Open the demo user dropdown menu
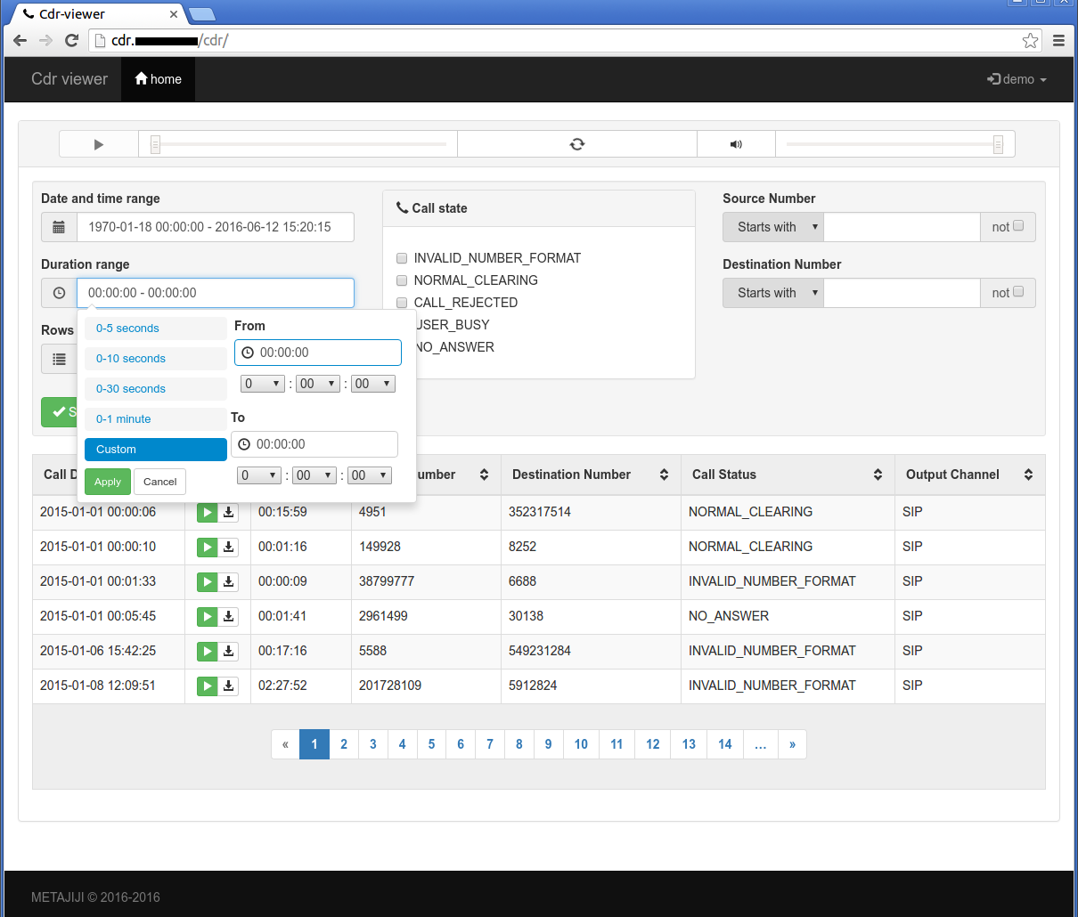Viewport: 1078px width, 917px height. [1017, 79]
